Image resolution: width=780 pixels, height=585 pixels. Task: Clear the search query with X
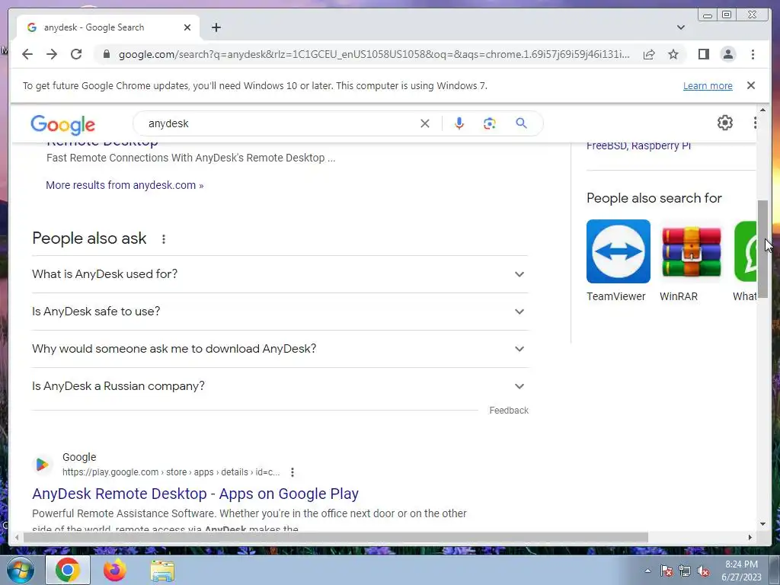click(424, 123)
